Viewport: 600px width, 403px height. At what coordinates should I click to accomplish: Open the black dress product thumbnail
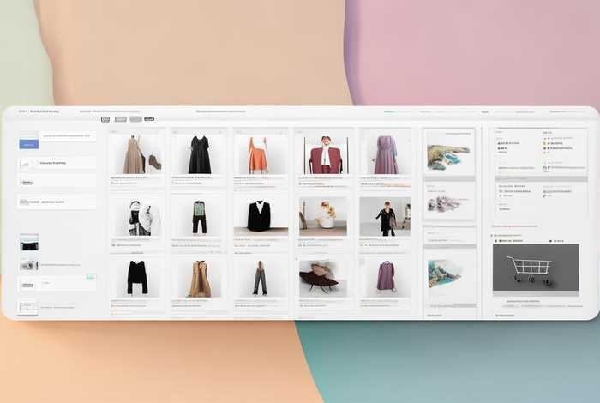(200, 155)
